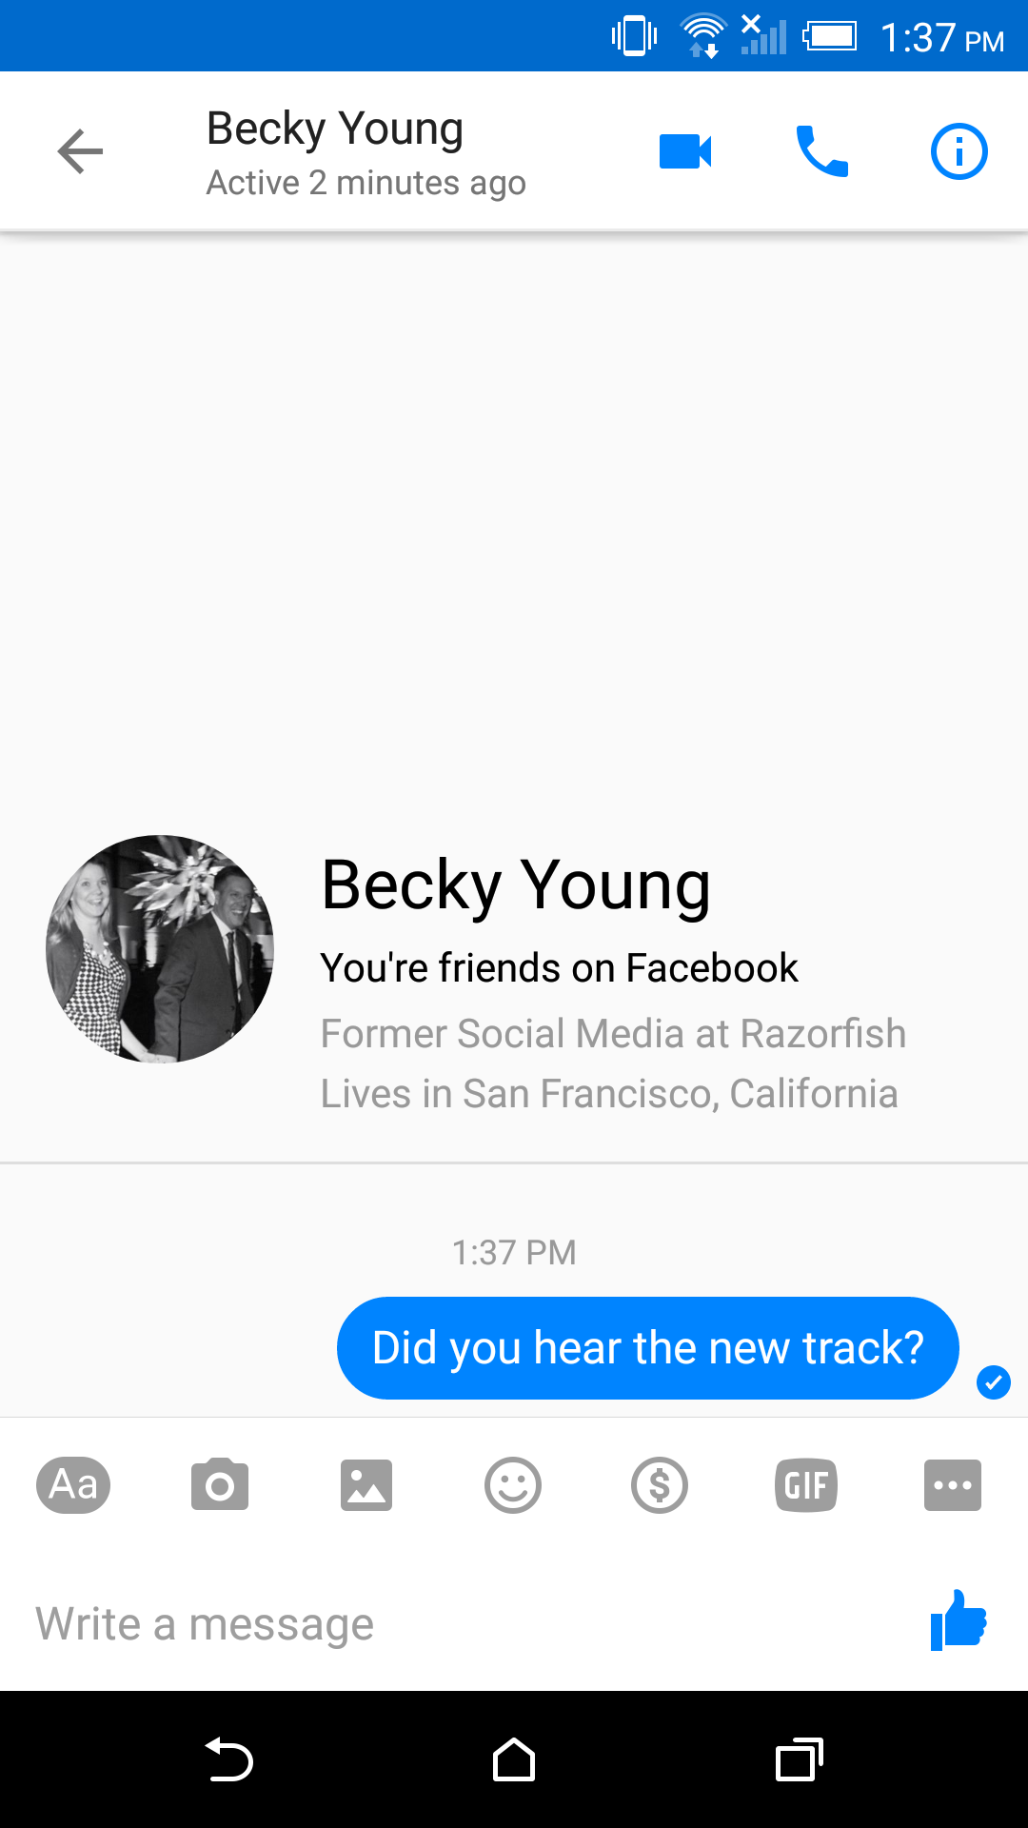This screenshot has height=1828, width=1028.
Task: Tap the Becky Young header name
Action: point(335,129)
